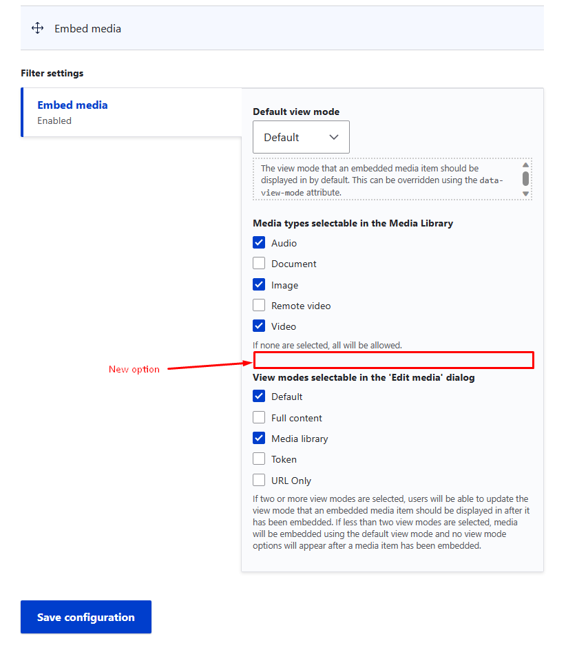Click the description box scrollbar thumb
577x652 pixels.
tap(525, 179)
